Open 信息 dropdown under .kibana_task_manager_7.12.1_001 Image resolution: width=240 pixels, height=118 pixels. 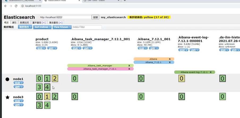pos(76,48)
